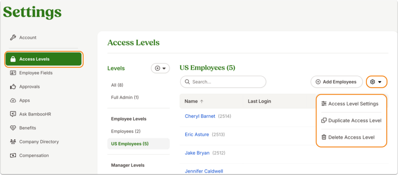This screenshot has height=175, width=398.
Task: Open the add level plus dropdown
Action: (x=160, y=68)
